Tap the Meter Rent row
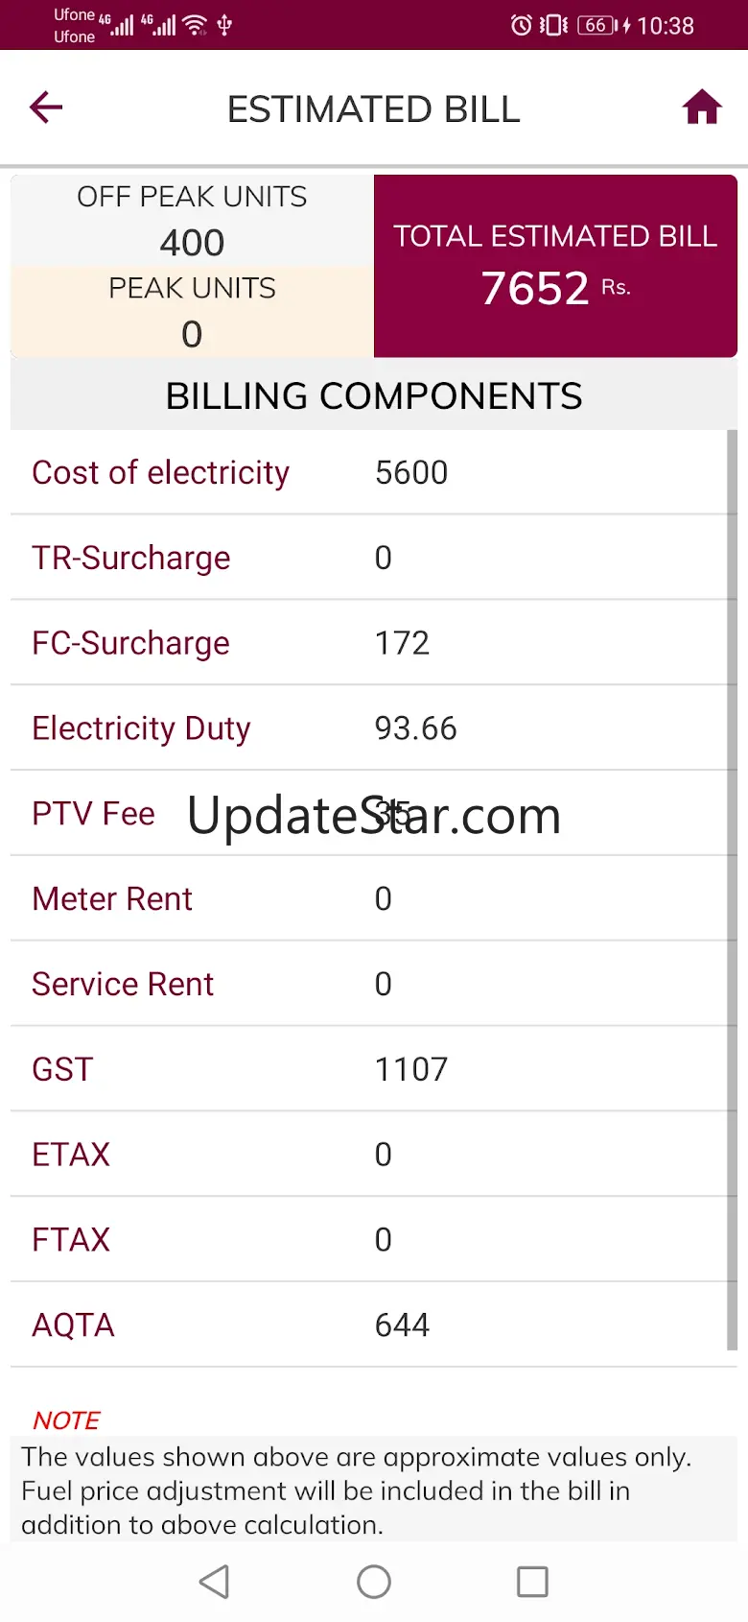Screen dimensions: 748x1622 point(369,898)
